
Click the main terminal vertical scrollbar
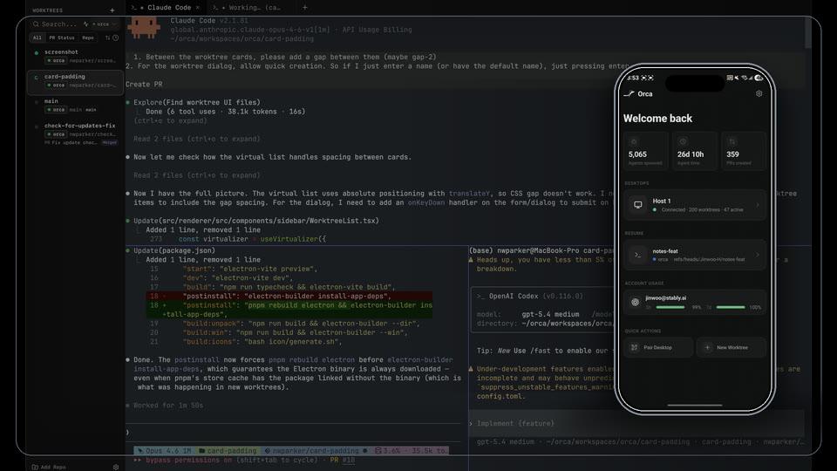(x=807, y=32)
